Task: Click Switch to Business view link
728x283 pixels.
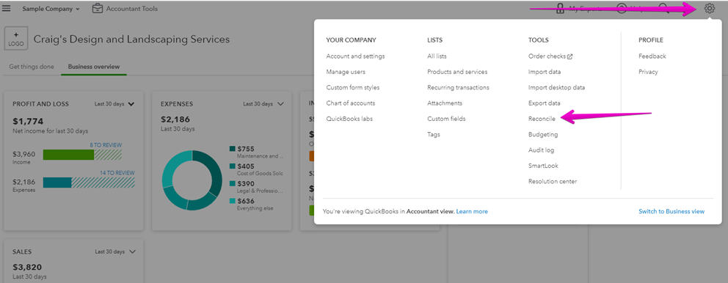Action: point(671,211)
